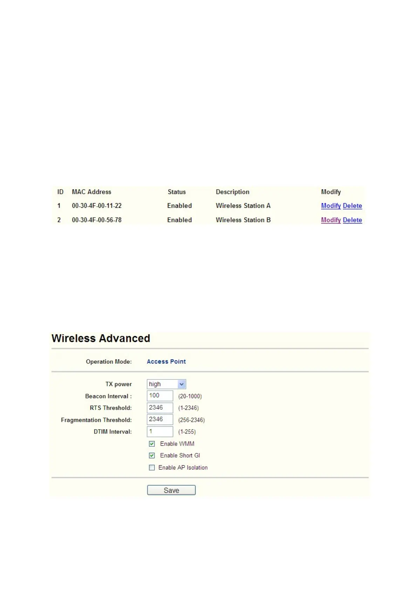The width and height of the screenshot is (417, 590).
Task: Delete the Wireless Station A entry
Action: 352,206
